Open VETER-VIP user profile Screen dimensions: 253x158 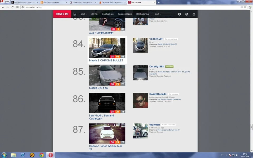(x=156, y=39)
